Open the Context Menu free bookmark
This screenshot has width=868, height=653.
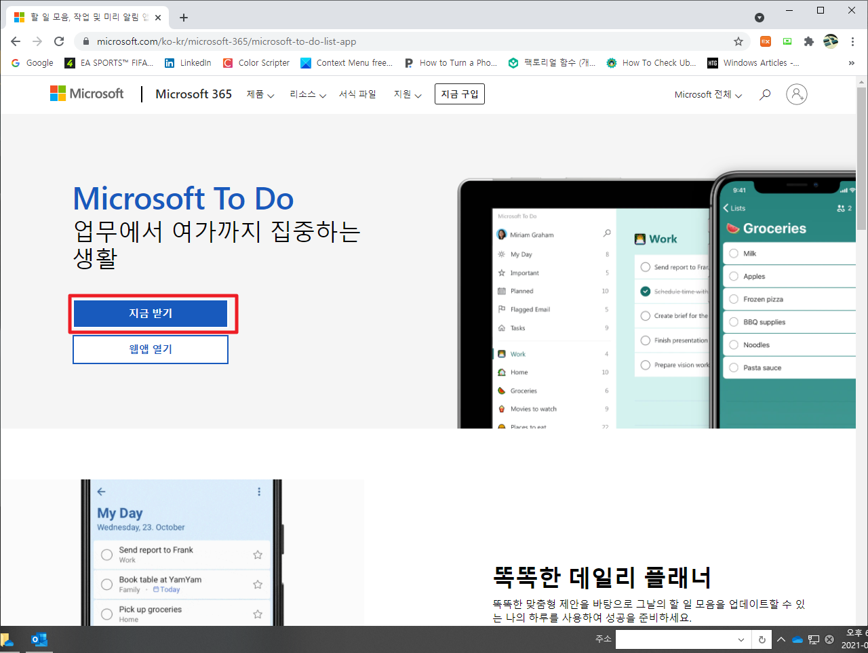point(347,63)
